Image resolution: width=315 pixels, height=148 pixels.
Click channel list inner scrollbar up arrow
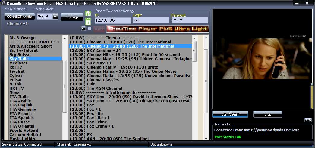(194, 38)
